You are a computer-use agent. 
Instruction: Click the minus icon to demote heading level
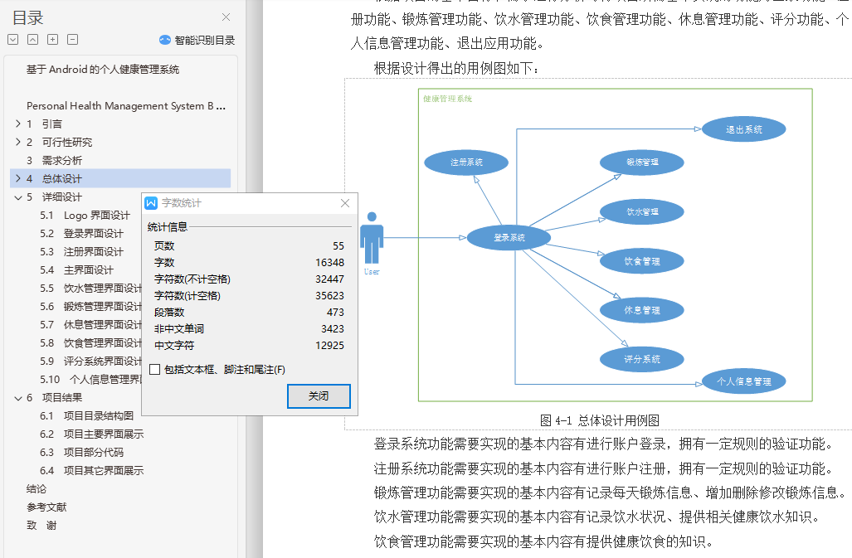point(72,40)
